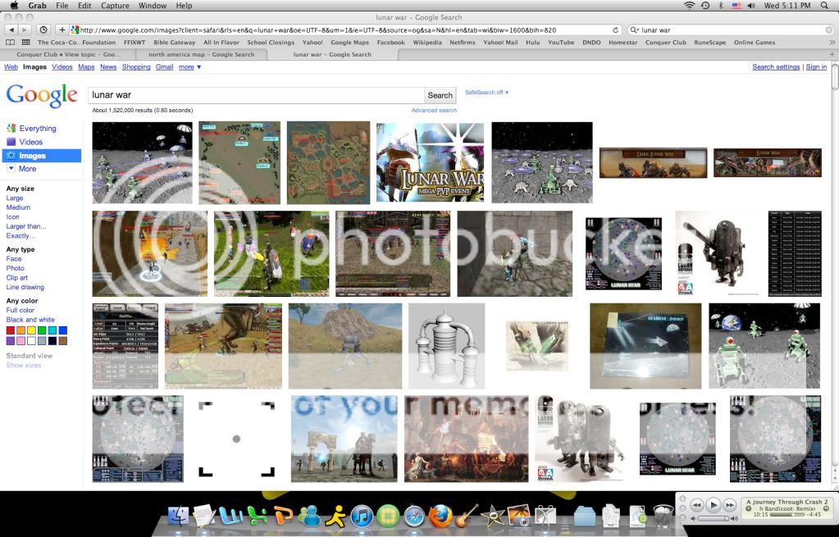Image resolution: width=839 pixels, height=537 pixels.
Task: Show more bookmarks with the chevron
Action: (x=832, y=43)
